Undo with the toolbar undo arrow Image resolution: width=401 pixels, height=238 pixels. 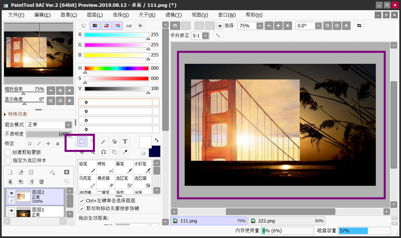175,26
